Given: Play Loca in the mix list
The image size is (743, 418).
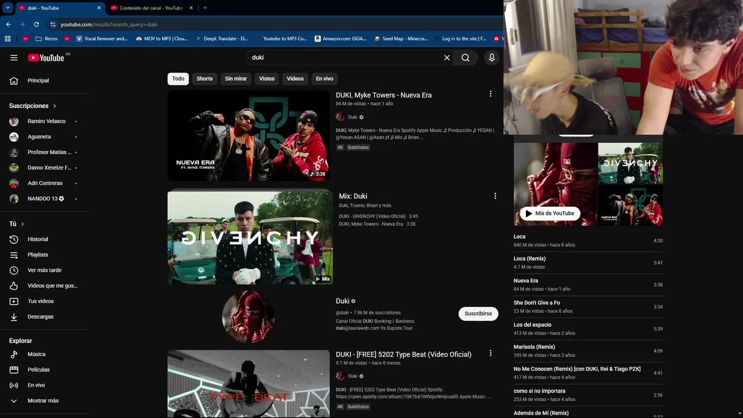Looking at the screenshot, I should (x=588, y=240).
